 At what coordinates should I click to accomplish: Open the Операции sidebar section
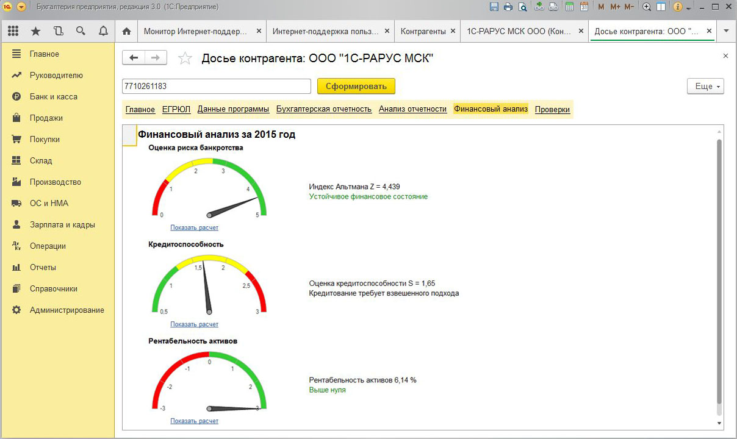[x=57, y=246]
